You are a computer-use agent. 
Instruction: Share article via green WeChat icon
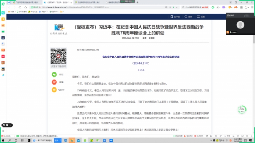click(54, 74)
